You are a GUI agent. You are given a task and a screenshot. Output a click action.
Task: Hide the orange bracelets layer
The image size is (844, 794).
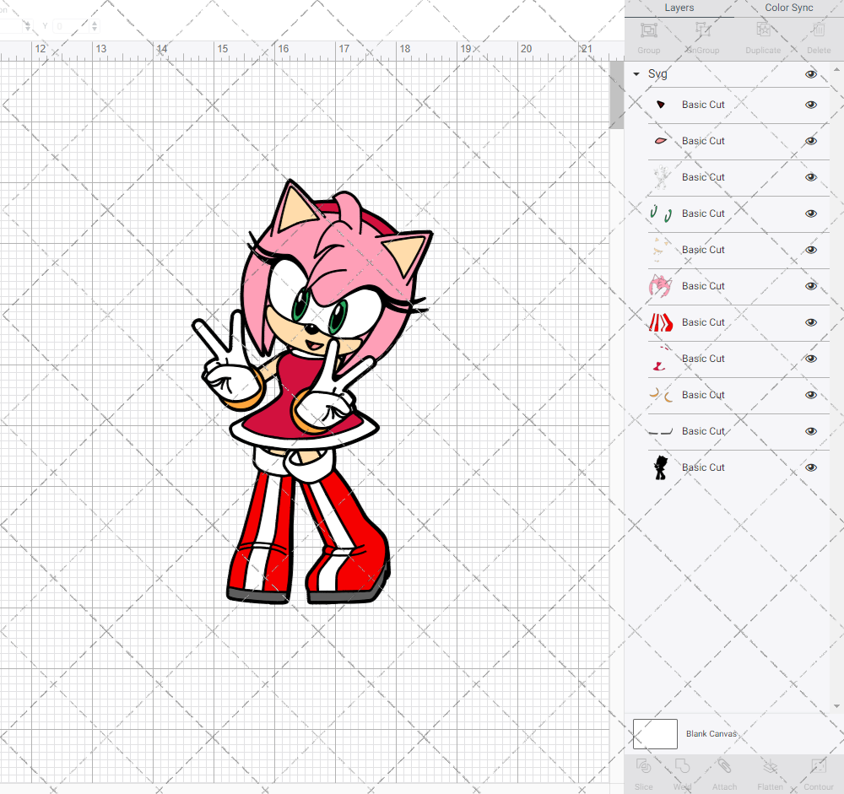pyautogui.click(x=810, y=395)
